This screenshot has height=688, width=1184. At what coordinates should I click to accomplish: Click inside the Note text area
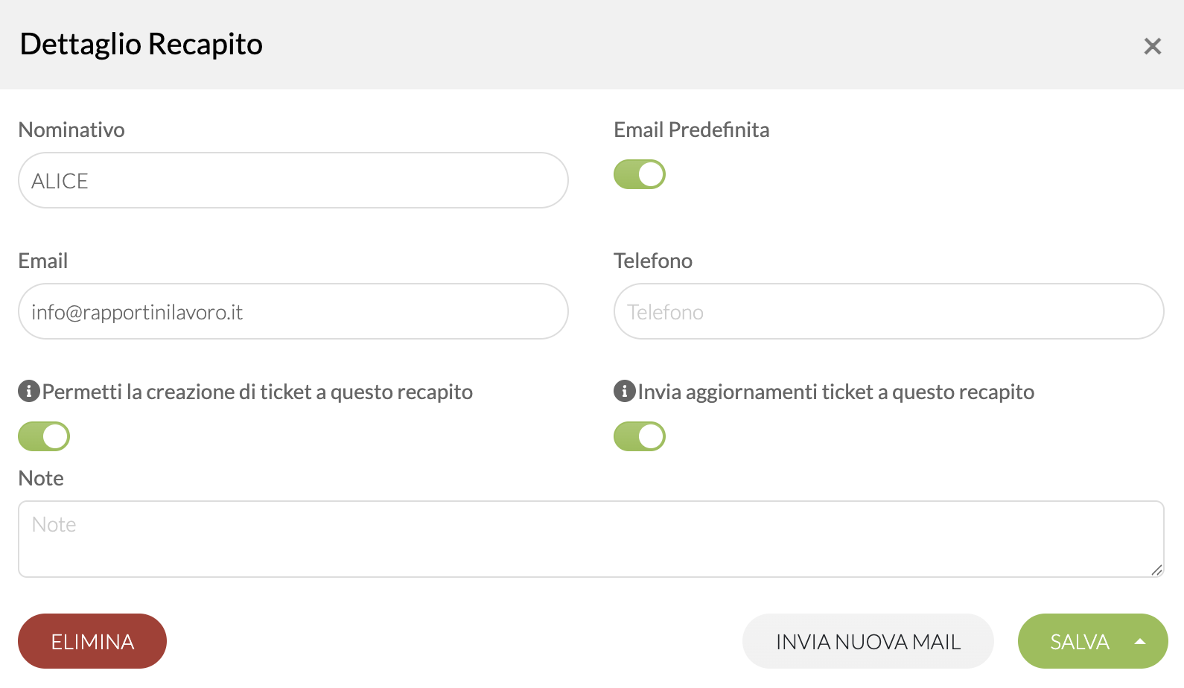[x=591, y=539]
